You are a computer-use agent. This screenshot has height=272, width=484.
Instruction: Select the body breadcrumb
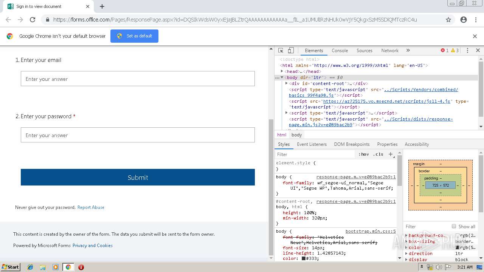pos(296,135)
